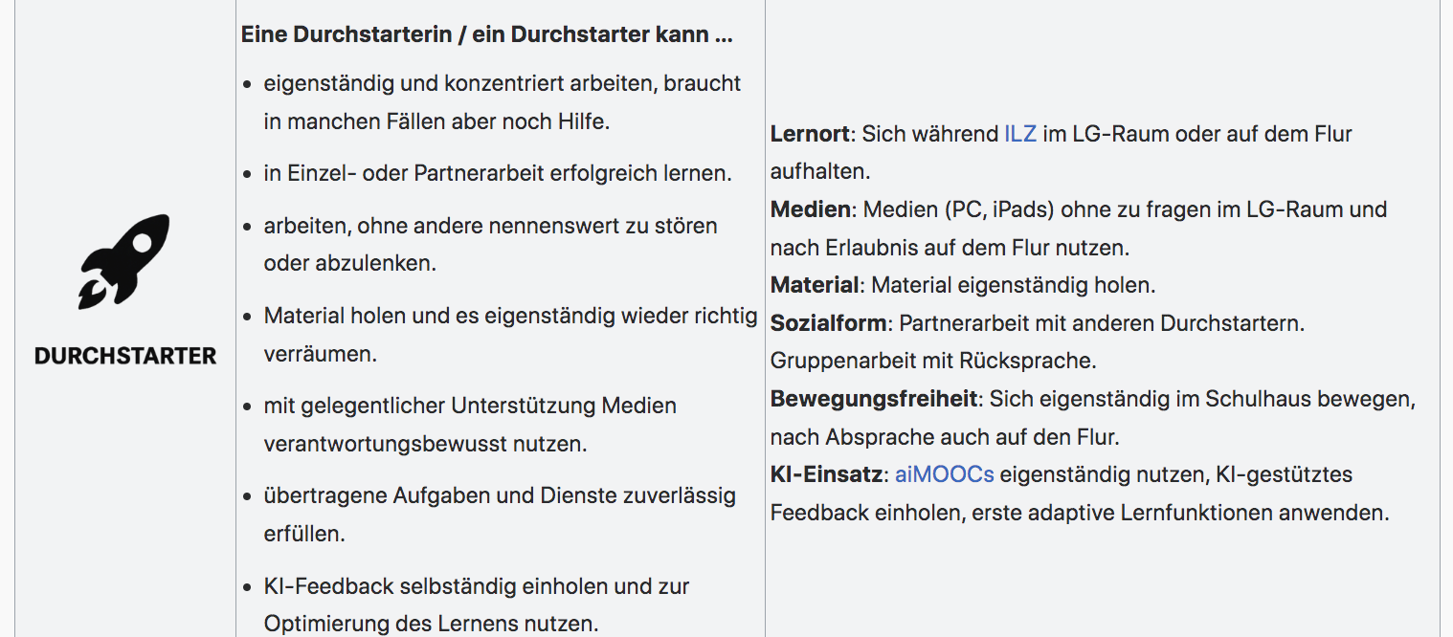Click the bullet 'KI-Feedback selbständig einholen'

[477, 586]
